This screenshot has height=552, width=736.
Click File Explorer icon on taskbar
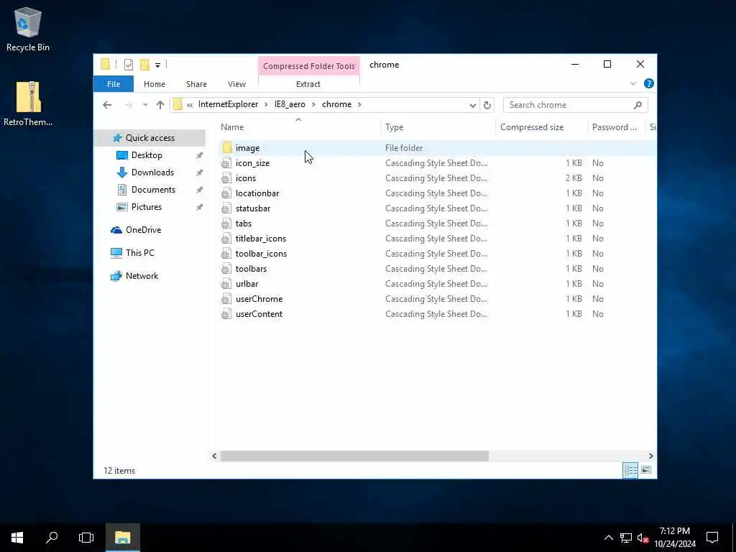(x=122, y=538)
